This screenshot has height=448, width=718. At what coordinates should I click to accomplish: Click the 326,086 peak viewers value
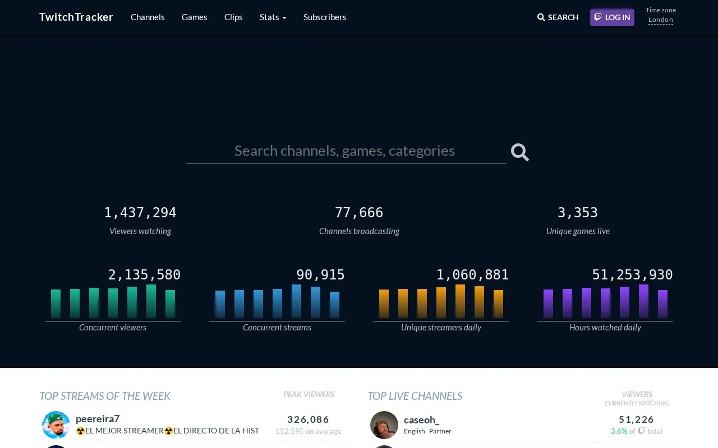tap(309, 419)
